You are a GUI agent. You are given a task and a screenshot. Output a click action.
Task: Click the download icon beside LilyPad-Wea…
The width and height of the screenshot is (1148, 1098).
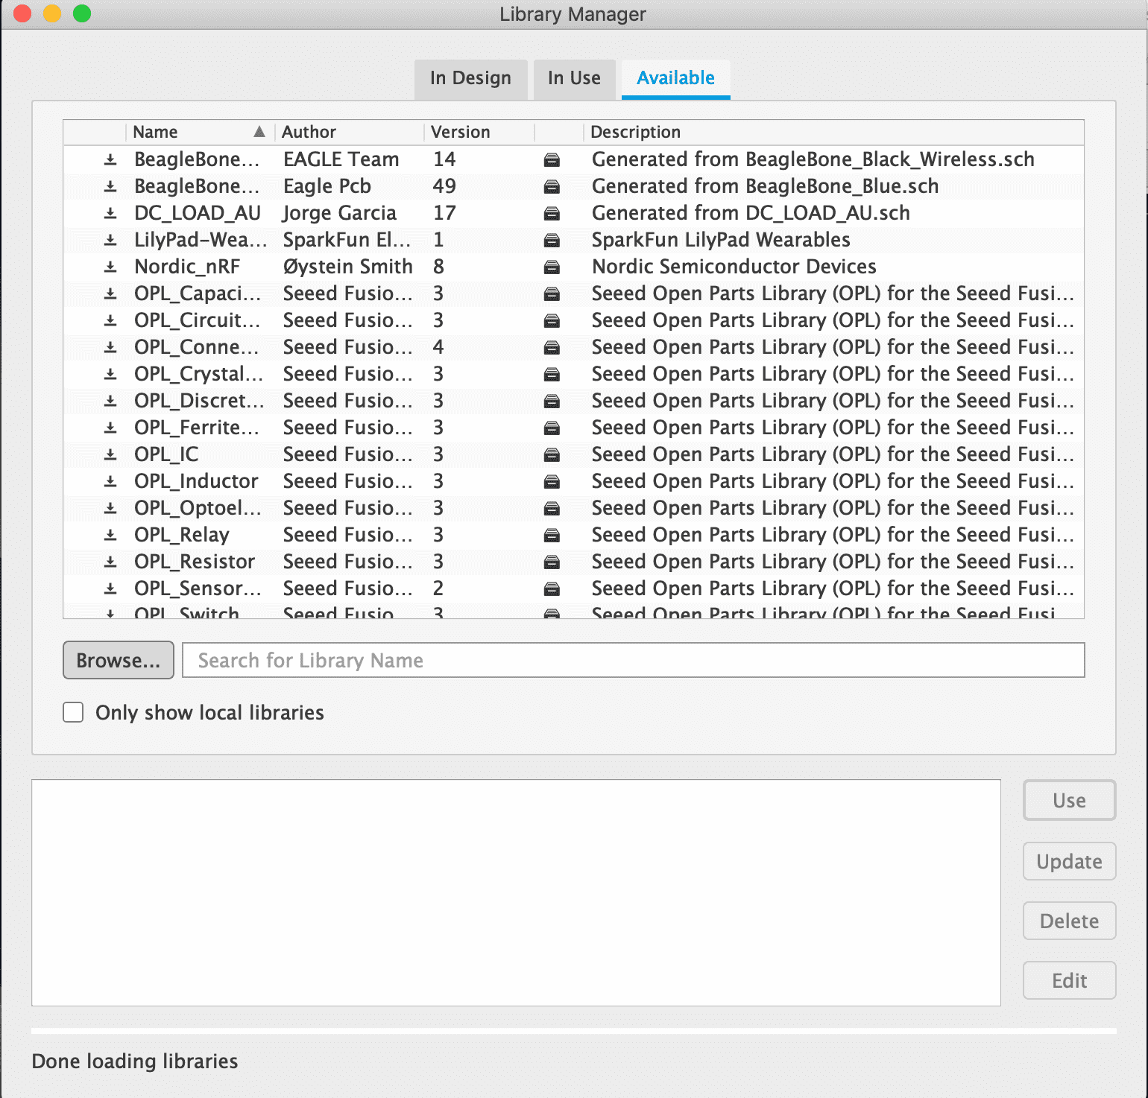tap(110, 240)
